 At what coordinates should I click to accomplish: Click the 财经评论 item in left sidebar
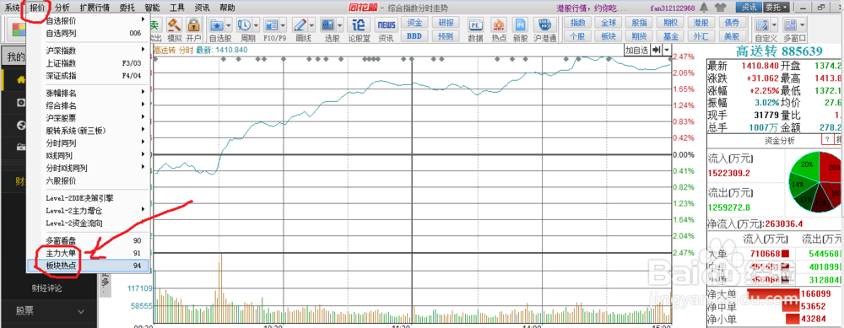click(x=46, y=288)
